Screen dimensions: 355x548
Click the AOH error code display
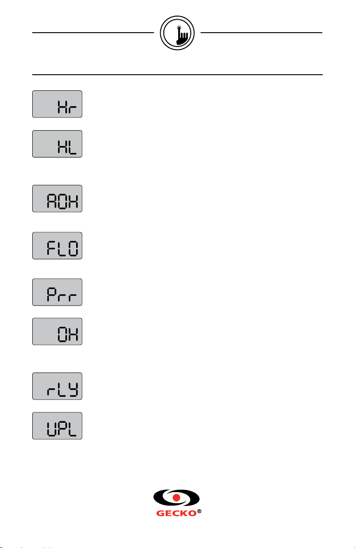57,198
